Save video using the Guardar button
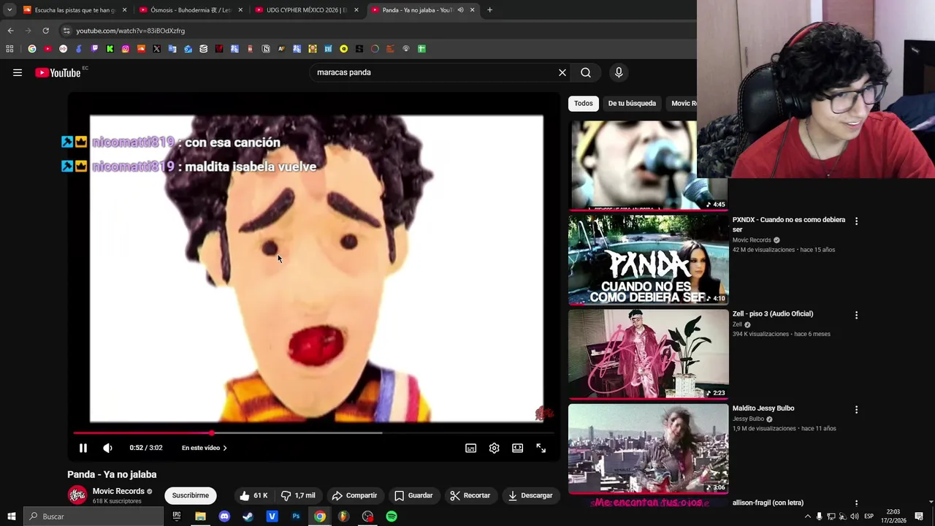The width and height of the screenshot is (935, 526). click(413, 495)
